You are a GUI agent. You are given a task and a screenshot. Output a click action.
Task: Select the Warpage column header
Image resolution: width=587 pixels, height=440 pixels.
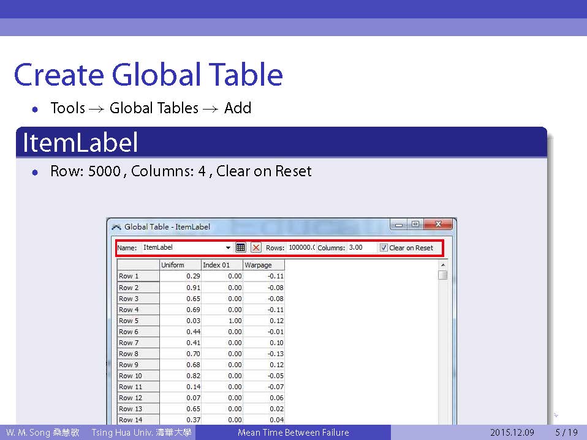pyautogui.click(x=263, y=265)
